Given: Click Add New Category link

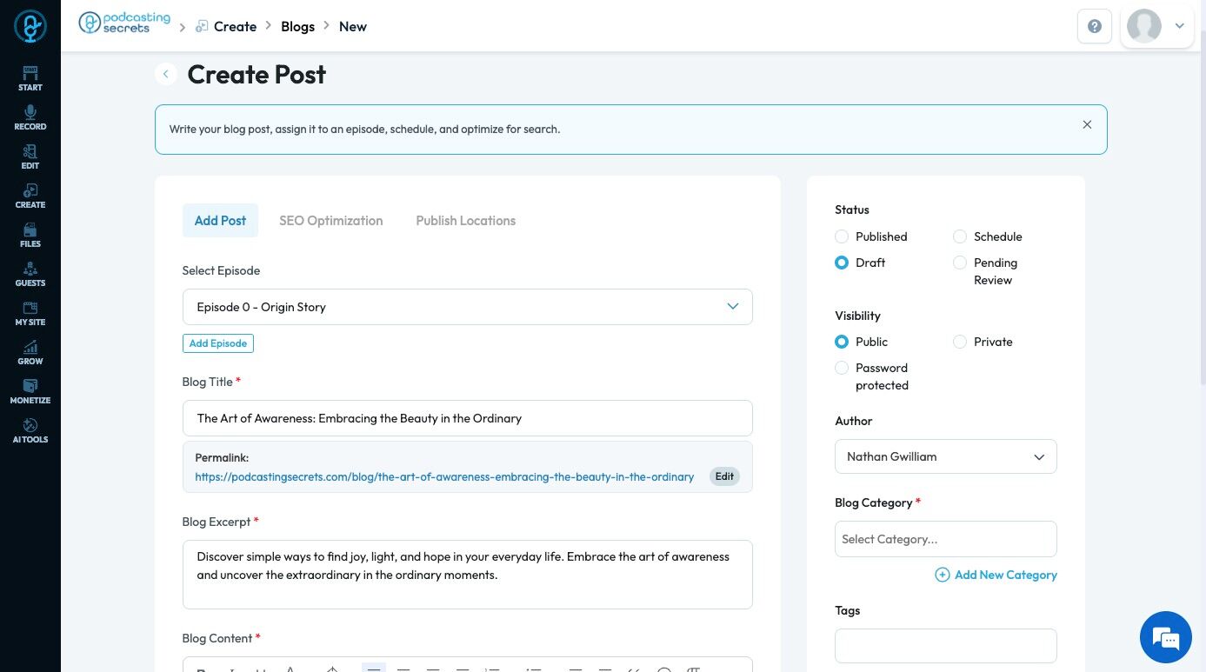Looking at the screenshot, I should coord(996,575).
